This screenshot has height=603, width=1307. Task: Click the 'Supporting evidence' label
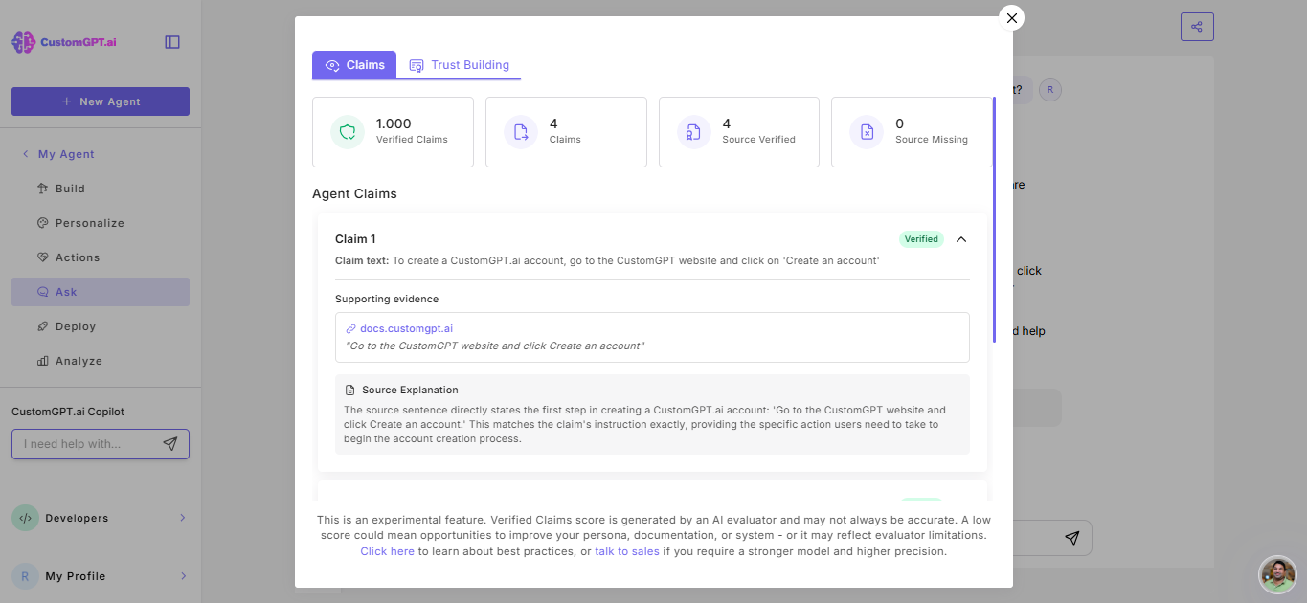point(387,299)
